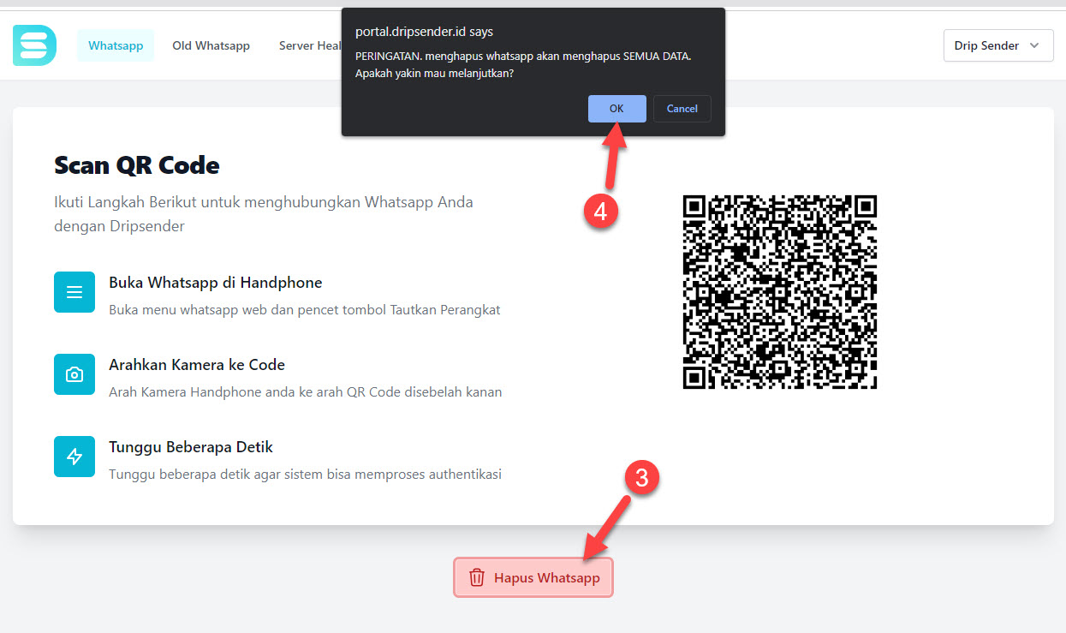
Task: Select the Tunggu Beberapa Detik step title
Action: [x=191, y=447]
